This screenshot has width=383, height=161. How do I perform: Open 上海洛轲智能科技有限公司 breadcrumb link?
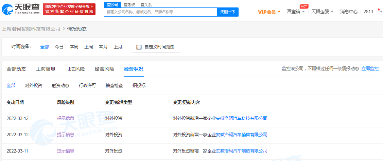point(31,29)
